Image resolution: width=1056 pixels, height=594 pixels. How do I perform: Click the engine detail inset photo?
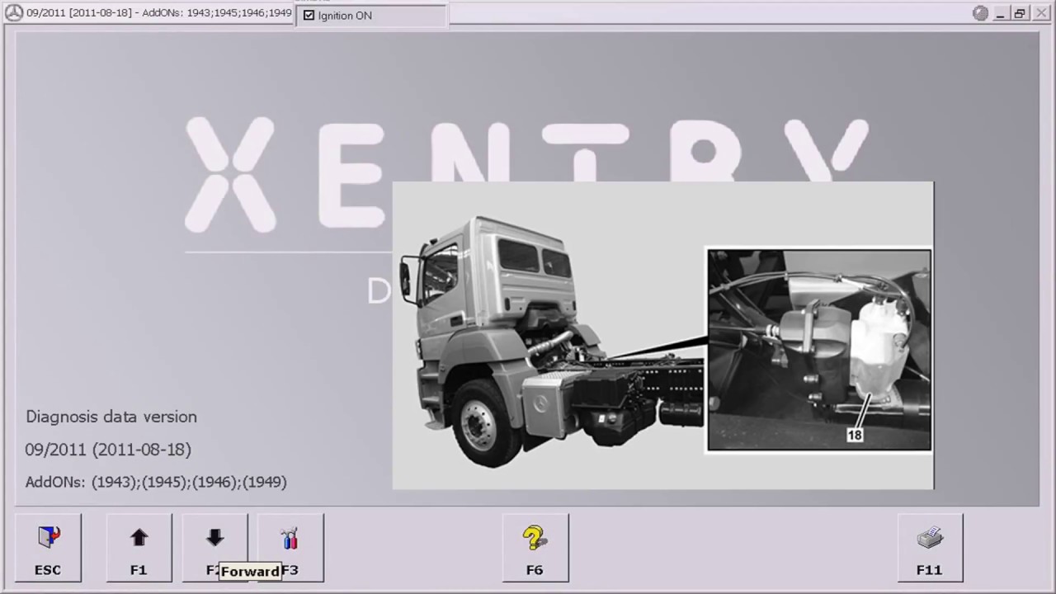click(819, 350)
